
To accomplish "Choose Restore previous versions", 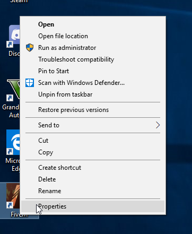I will coord(93,110).
